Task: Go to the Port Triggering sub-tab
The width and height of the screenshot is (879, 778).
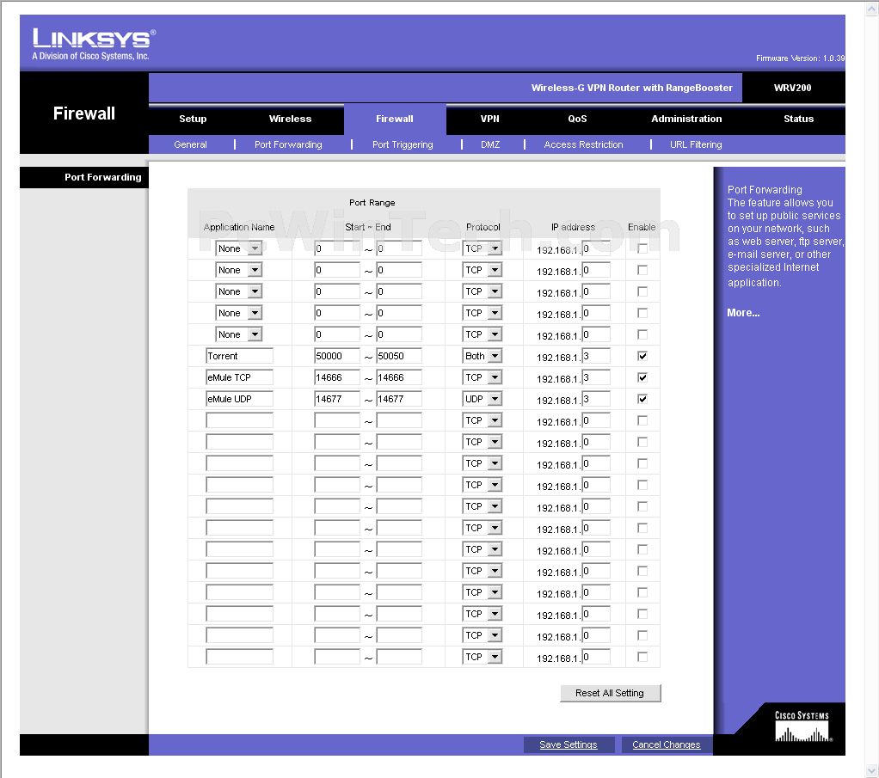Action: click(x=403, y=144)
